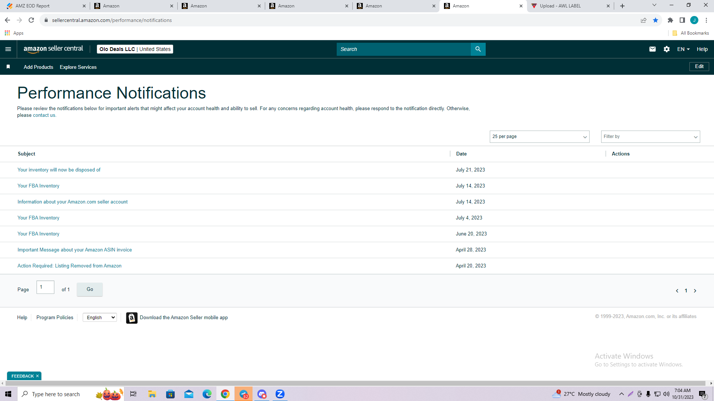Click Download the Amazon Seller mobile app link

click(x=184, y=317)
